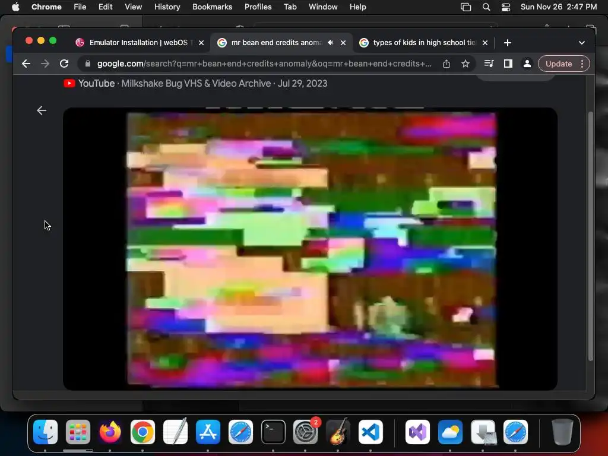This screenshot has height=456, width=608.
Task: Switch to types of kids in high school tab
Action: click(424, 43)
